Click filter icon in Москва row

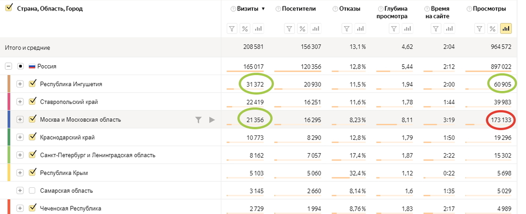tap(198, 120)
